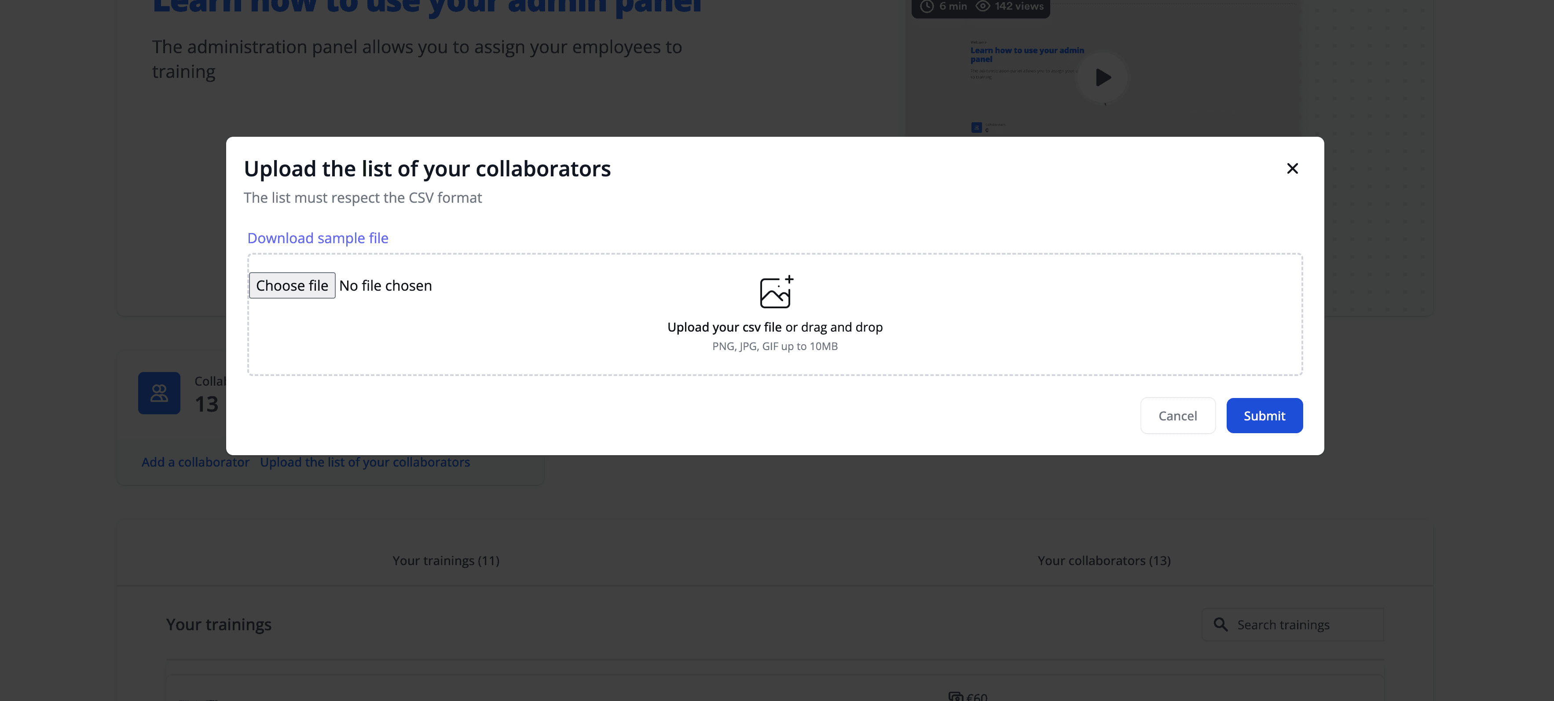
Task: Click the magnifier icon in the trainings search bar
Action: [x=1221, y=624]
